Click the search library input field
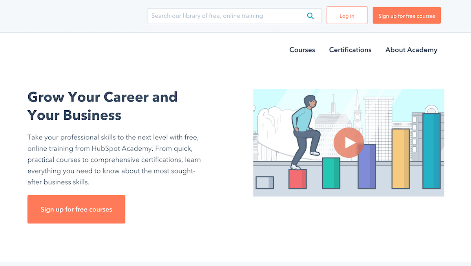Screen dimensions: 471x266 [234, 16]
